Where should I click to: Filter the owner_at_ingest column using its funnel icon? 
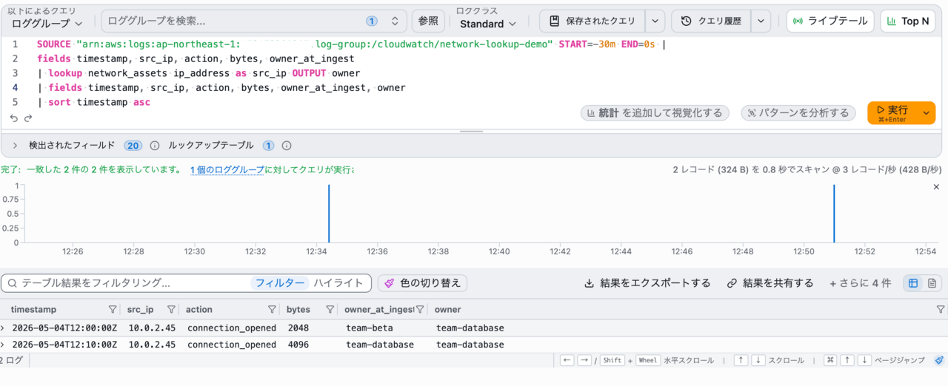pos(420,310)
